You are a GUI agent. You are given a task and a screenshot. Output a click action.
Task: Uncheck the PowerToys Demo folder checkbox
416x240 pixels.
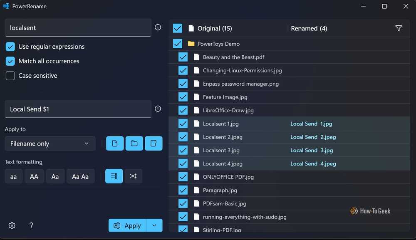[178, 44]
